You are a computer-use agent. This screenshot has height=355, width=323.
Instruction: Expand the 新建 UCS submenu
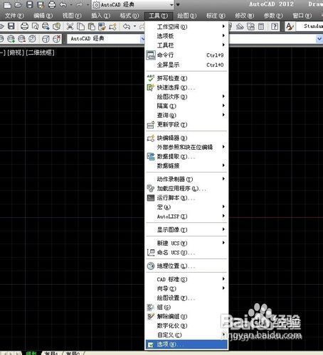point(186,243)
